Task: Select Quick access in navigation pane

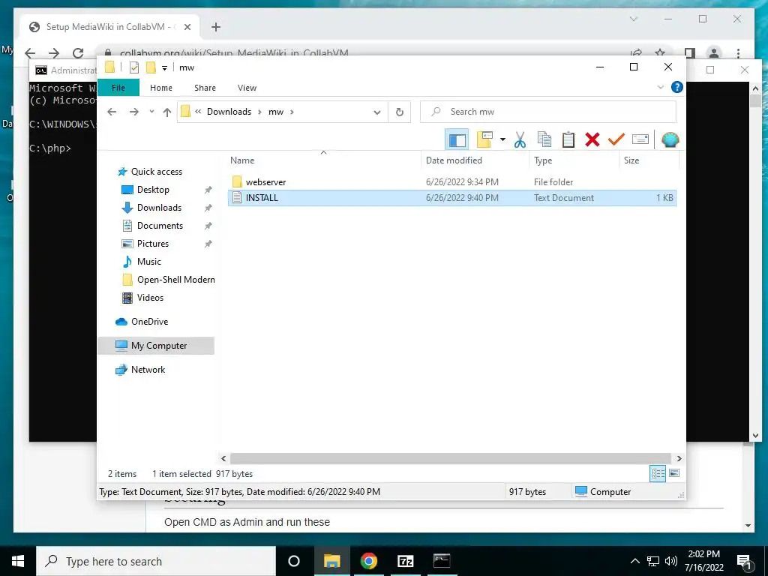Action: [x=156, y=172]
